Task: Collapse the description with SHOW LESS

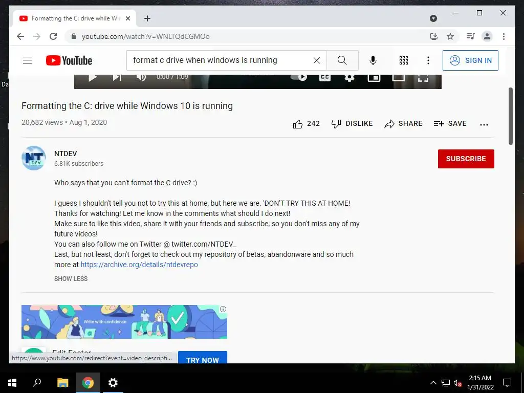Action: point(71,279)
